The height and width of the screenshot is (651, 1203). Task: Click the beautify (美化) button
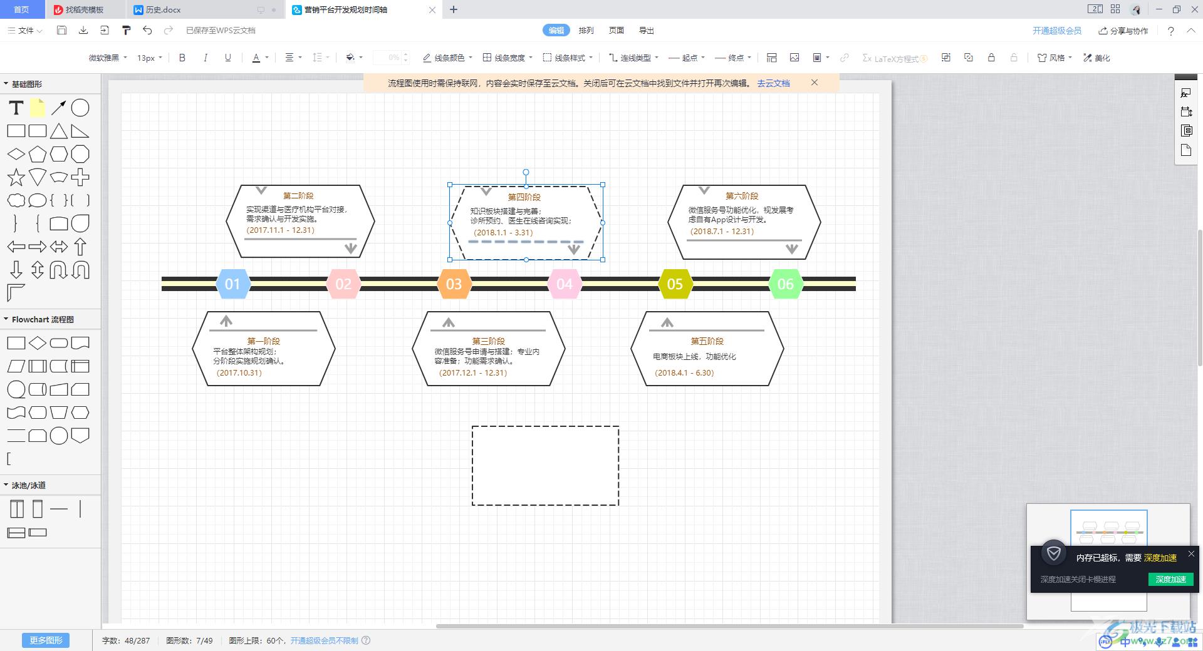1096,58
